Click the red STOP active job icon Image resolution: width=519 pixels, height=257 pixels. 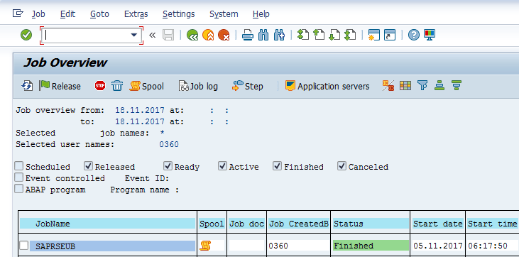100,86
